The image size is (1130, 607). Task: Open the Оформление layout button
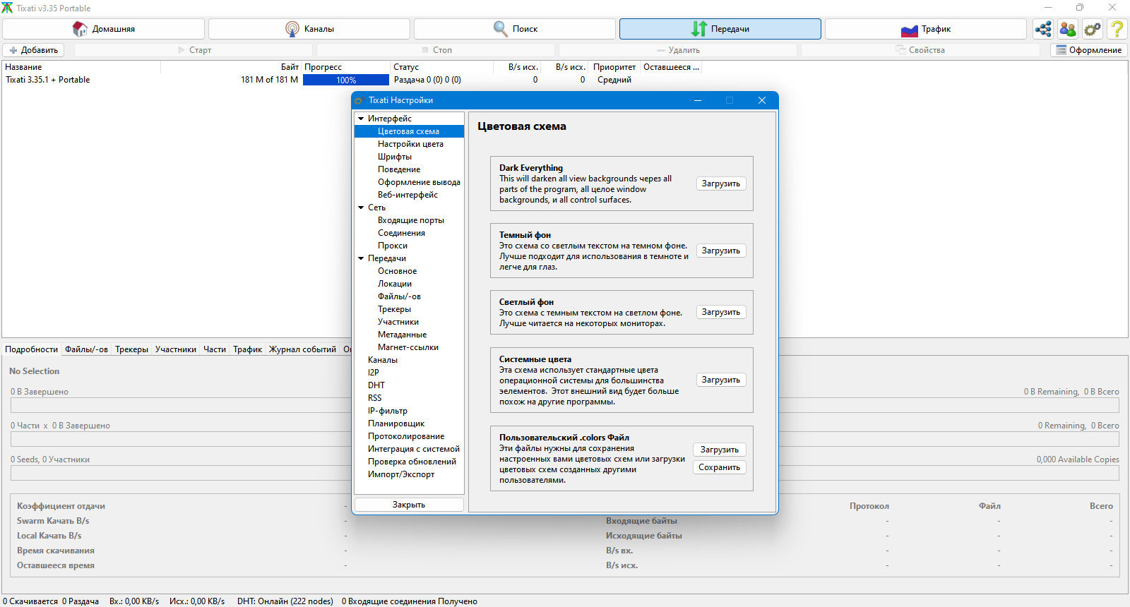pyautogui.click(x=1089, y=50)
